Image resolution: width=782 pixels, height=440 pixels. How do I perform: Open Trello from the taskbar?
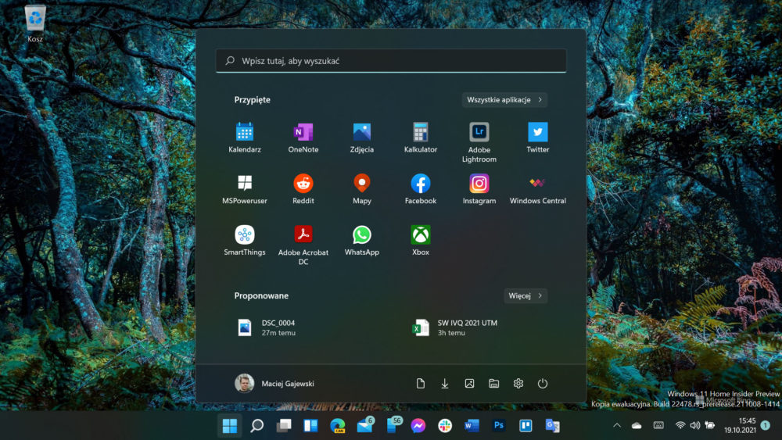click(x=526, y=426)
